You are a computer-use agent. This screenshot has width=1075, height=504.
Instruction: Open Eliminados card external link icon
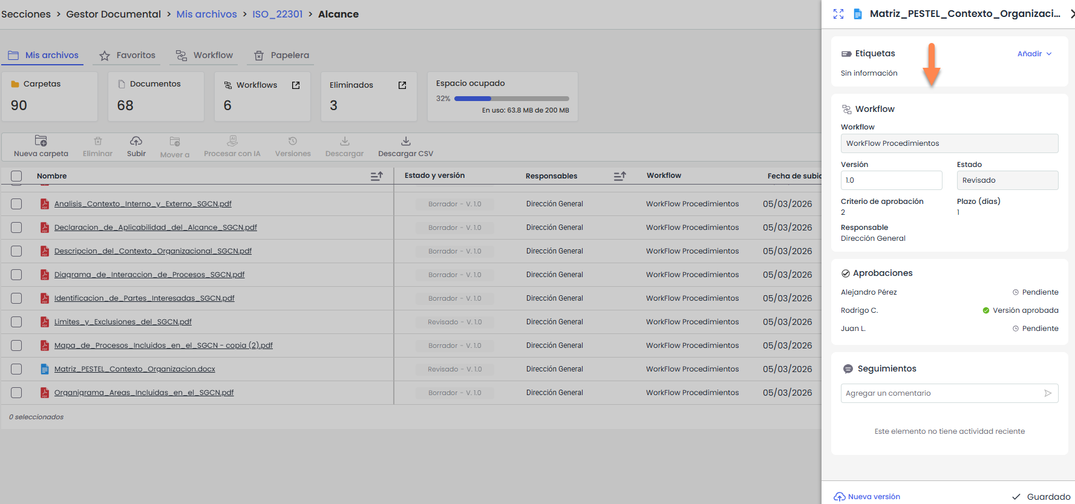pyautogui.click(x=402, y=85)
